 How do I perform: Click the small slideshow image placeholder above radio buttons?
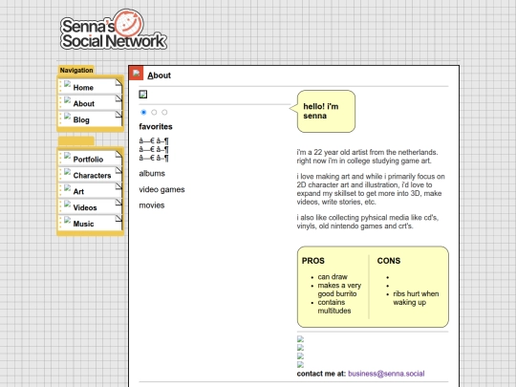click(143, 95)
